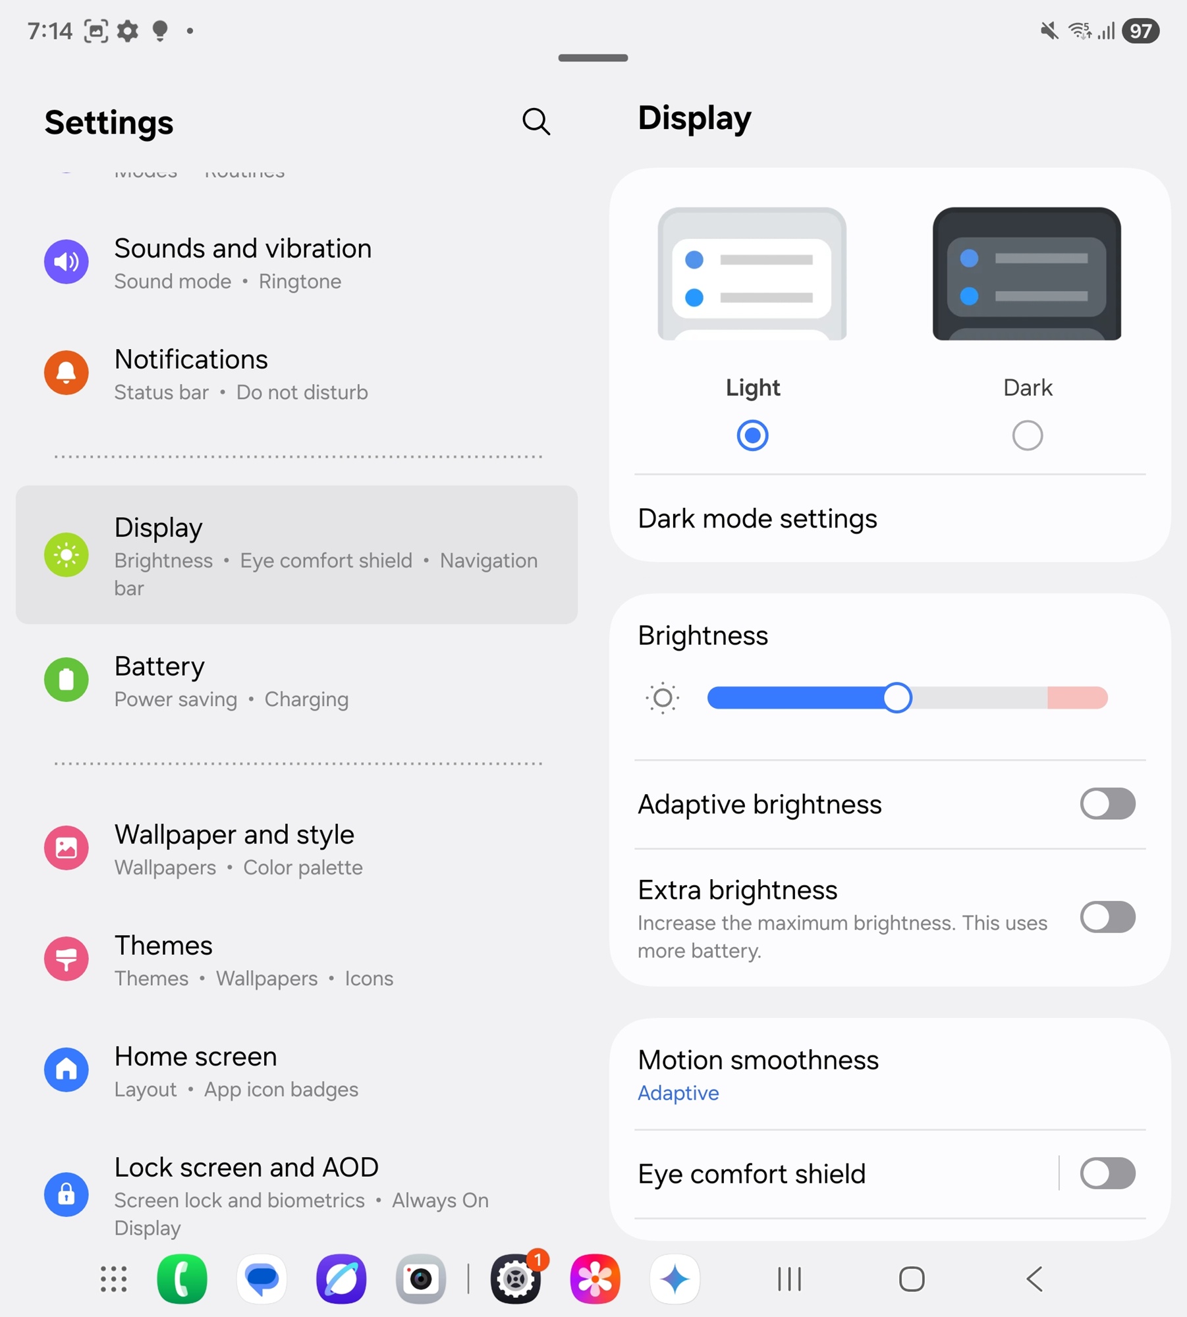Screen dimensions: 1187x1317
Task: Turn on Extra brightness switch
Action: [x=1107, y=917]
